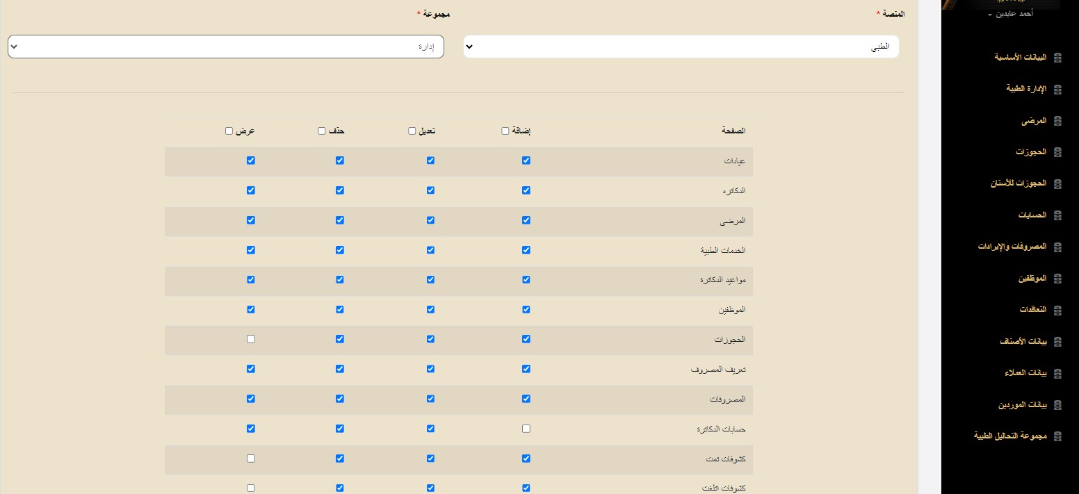Uncheck عرض permission for مواعيد الدكاترة row

[x=251, y=280]
